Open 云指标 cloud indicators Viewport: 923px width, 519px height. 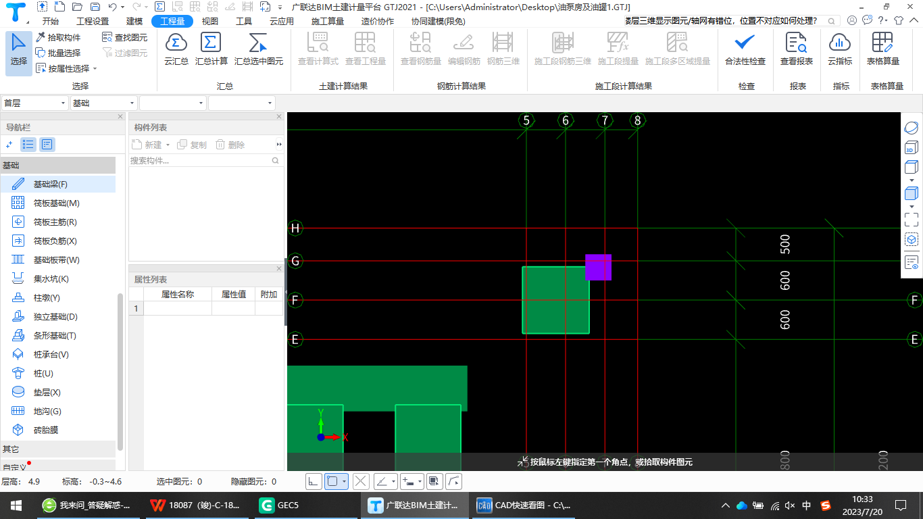(x=840, y=50)
